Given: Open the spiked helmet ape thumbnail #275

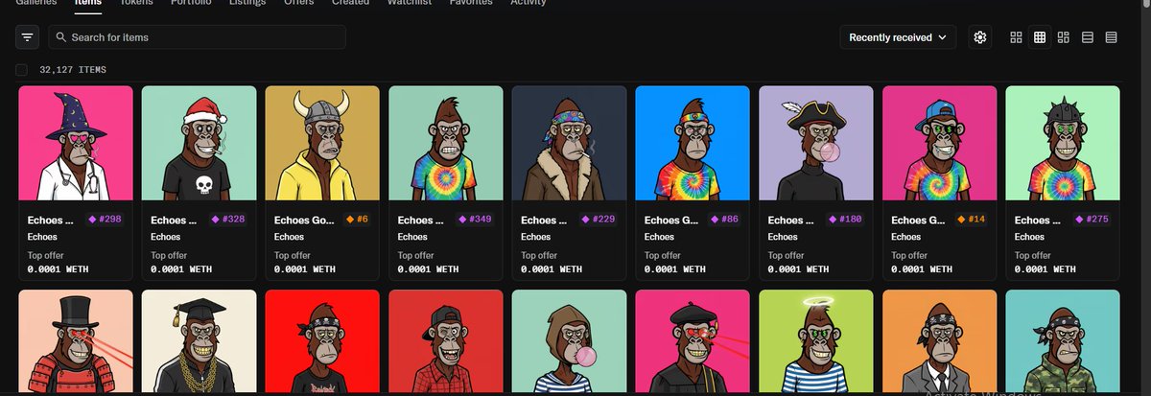Looking at the screenshot, I should tap(1064, 143).
